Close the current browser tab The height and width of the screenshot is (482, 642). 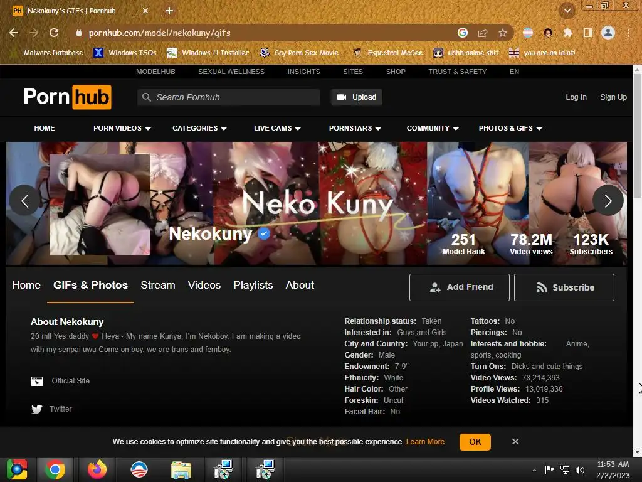click(x=145, y=11)
